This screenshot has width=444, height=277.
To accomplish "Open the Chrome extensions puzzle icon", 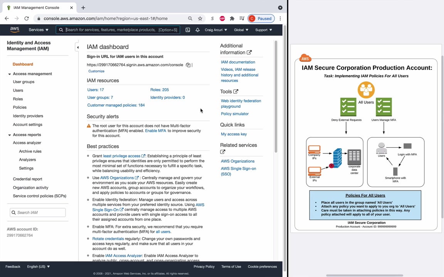I will [x=232, y=18].
